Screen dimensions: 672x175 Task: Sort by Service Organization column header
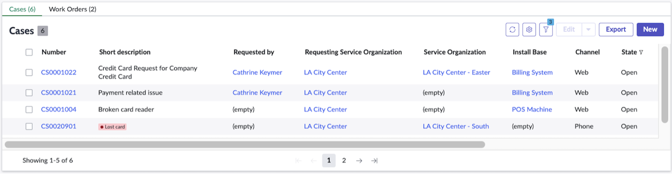tap(455, 52)
